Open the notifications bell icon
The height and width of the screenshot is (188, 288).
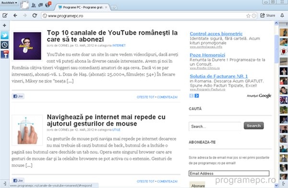(282, 15)
